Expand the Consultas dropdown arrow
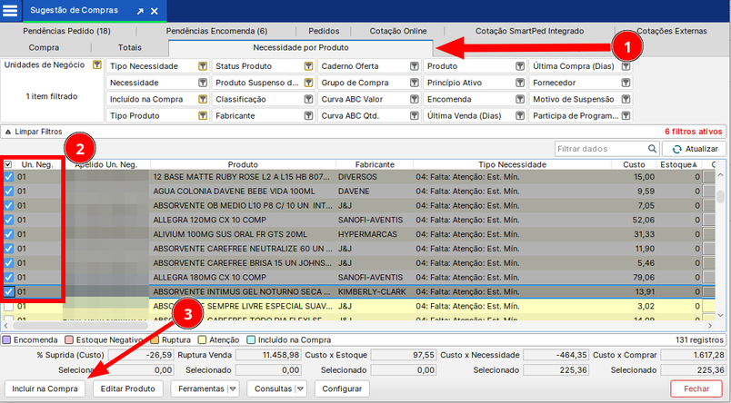The image size is (731, 403). 302,388
